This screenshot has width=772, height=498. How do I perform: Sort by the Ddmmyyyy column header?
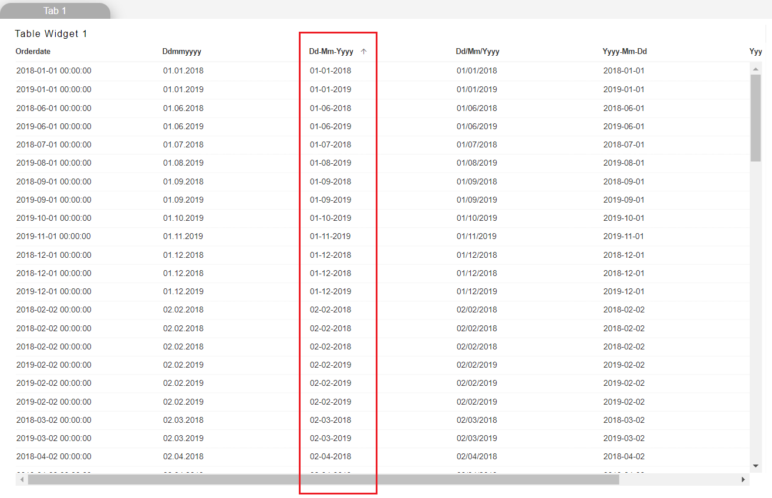click(182, 52)
